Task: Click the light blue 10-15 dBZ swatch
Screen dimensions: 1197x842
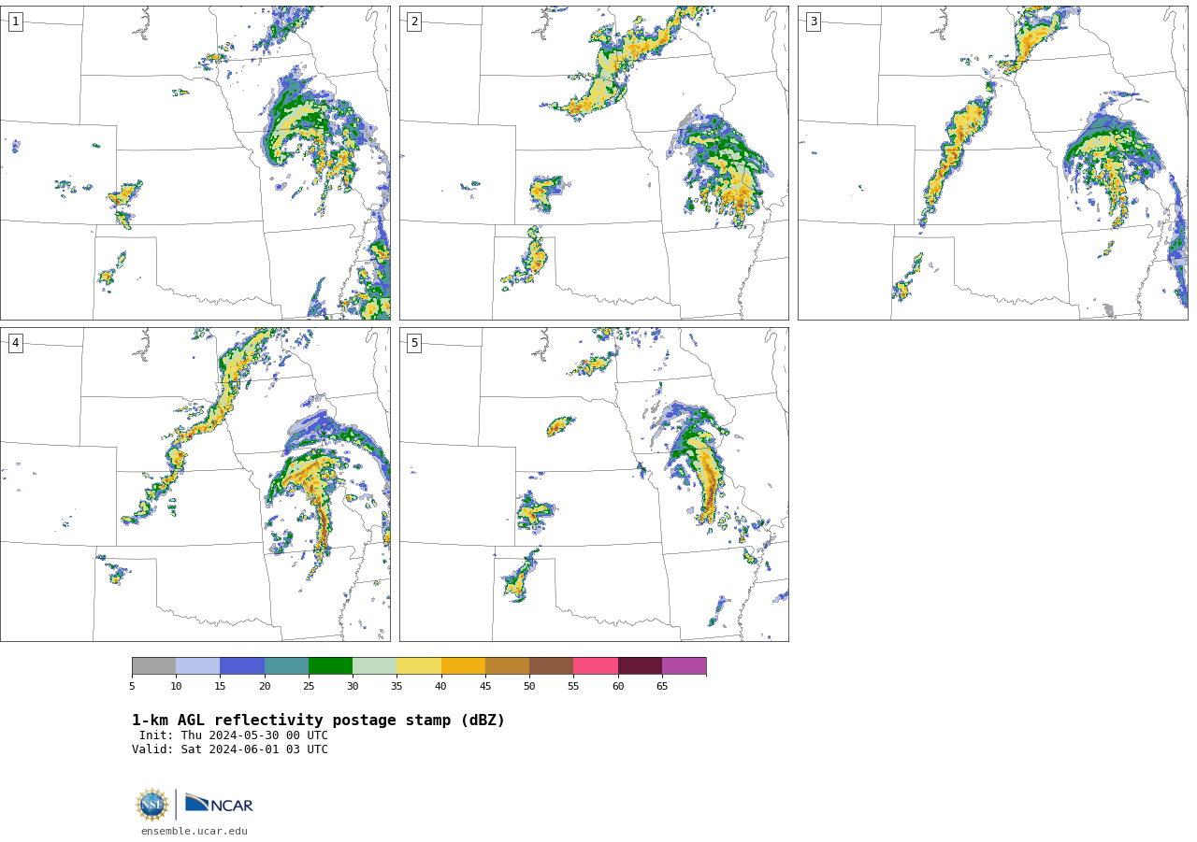Action: click(197, 666)
